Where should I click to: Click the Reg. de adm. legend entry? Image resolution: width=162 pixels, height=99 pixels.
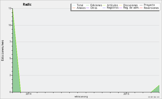click(x=129, y=8)
